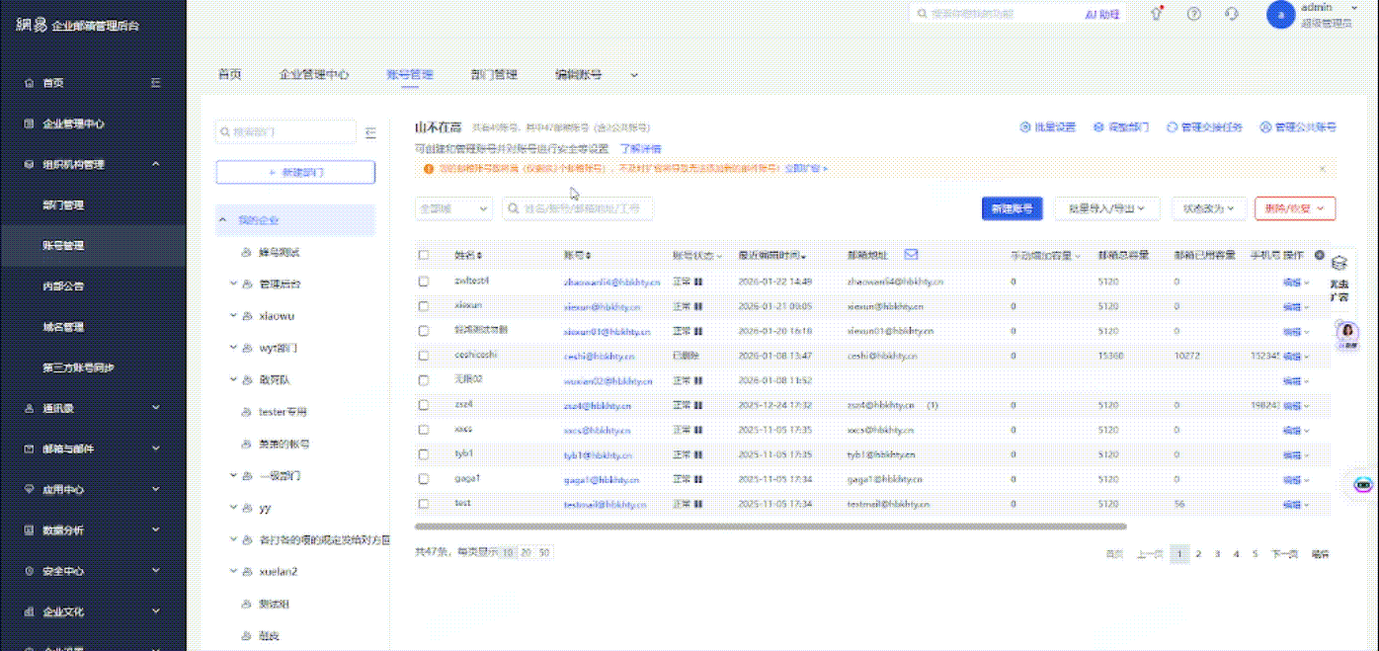Go to page 2 of the table
The image size is (1379, 651).
(1198, 554)
